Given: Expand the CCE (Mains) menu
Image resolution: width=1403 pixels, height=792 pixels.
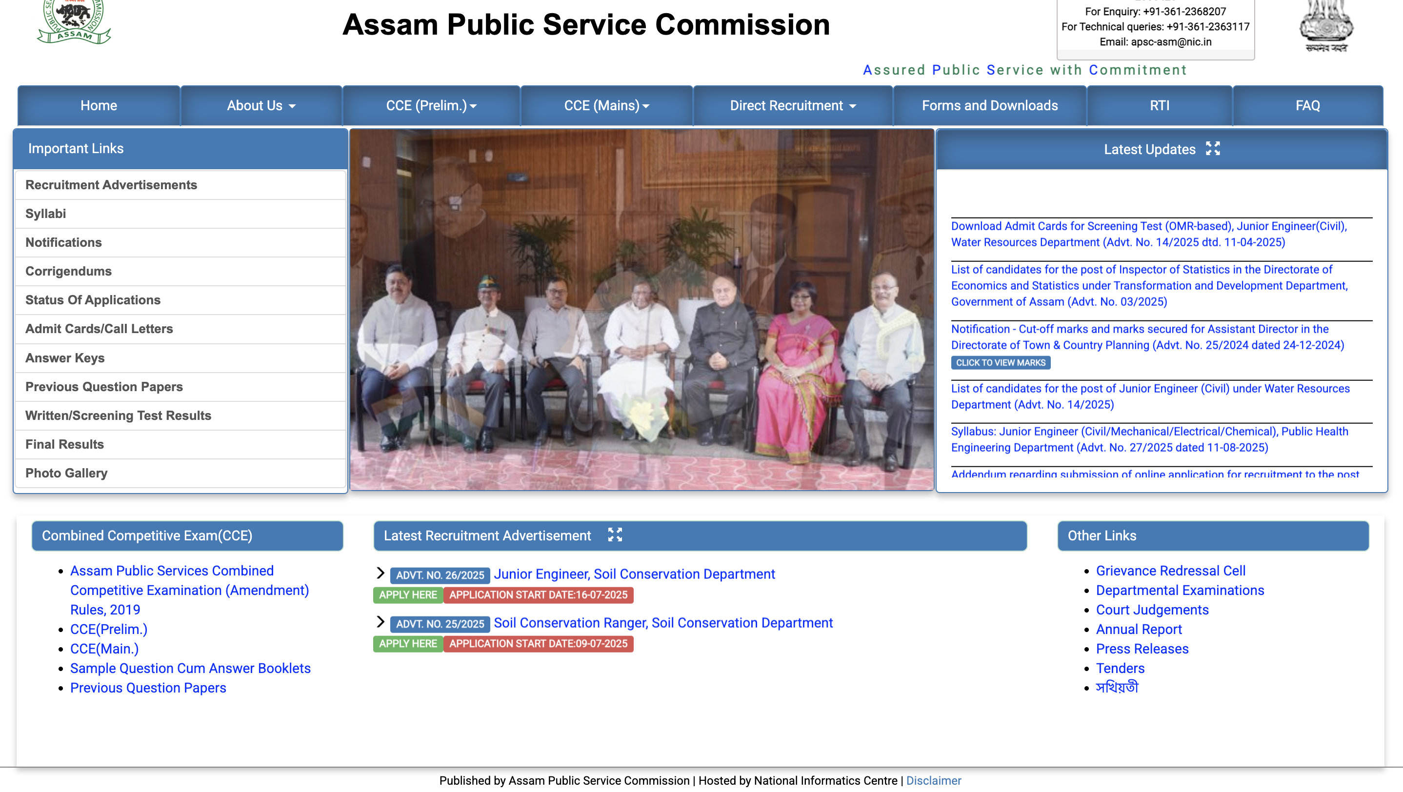Looking at the screenshot, I should (x=606, y=106).
